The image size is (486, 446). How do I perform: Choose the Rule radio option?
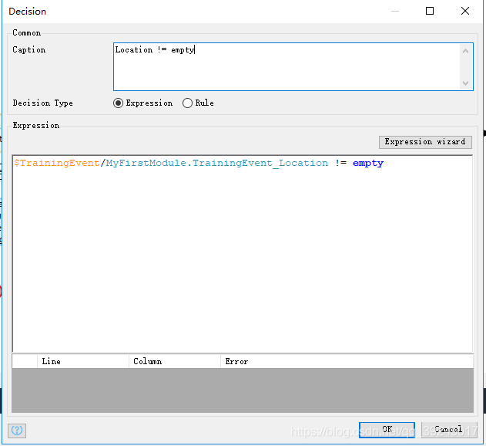187,103
